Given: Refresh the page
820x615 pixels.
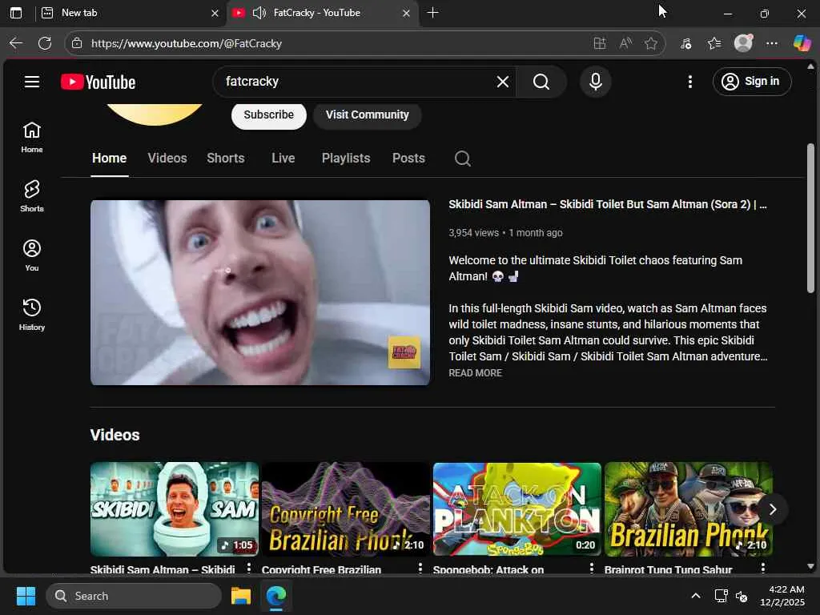Looking at the screenshot, I should coord(45,43).
